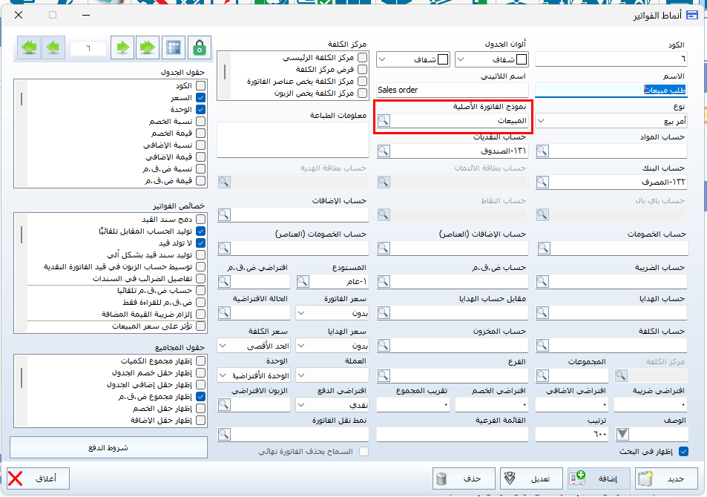Click the اسم اللاتيني field containing Sales order
The width and height of the screenshot is (707, 497).
click(x=453, y=90)
